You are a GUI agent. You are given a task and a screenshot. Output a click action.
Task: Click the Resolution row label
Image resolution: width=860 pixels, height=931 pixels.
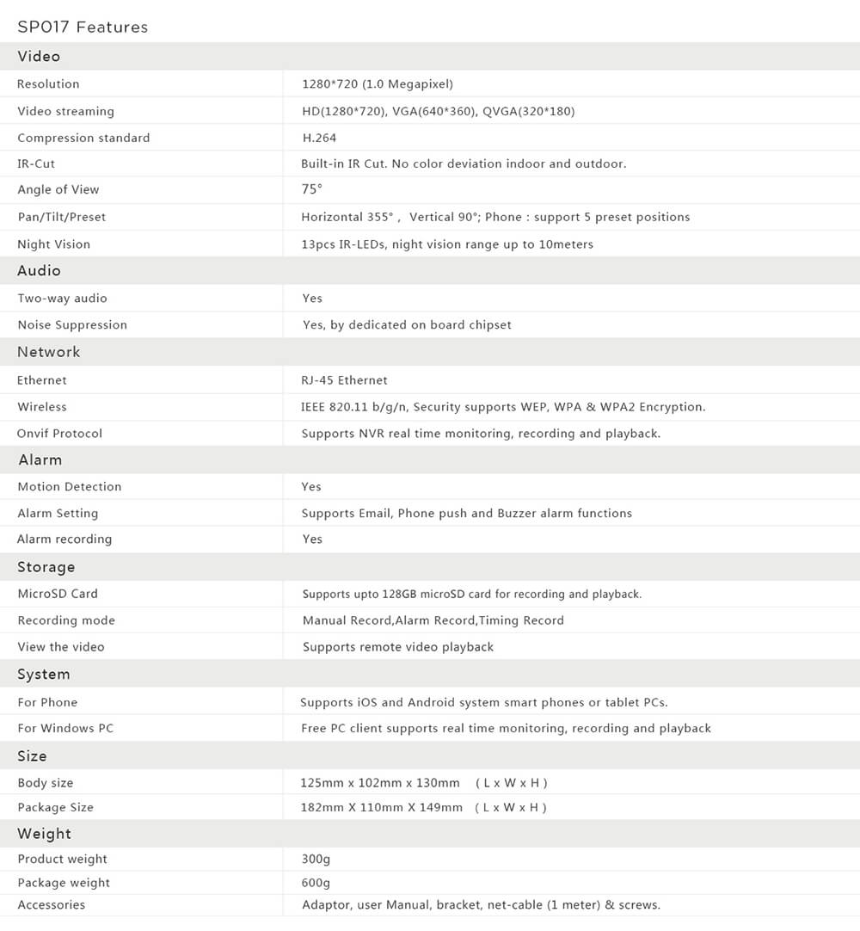pyautogui.click(x=48, y=83)
